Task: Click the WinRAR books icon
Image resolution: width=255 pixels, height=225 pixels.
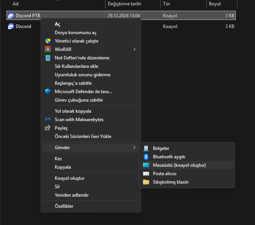Action: click(48, 49)
